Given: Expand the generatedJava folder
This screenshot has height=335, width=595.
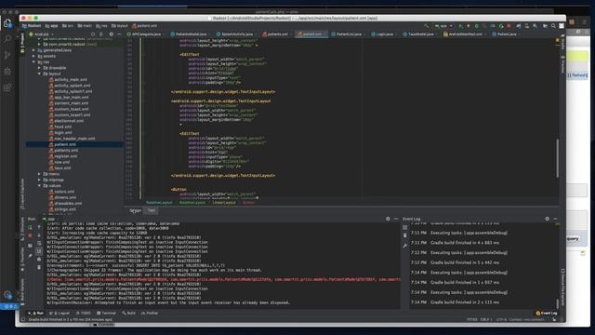Looking at the screenshot, I should (33, 50).
